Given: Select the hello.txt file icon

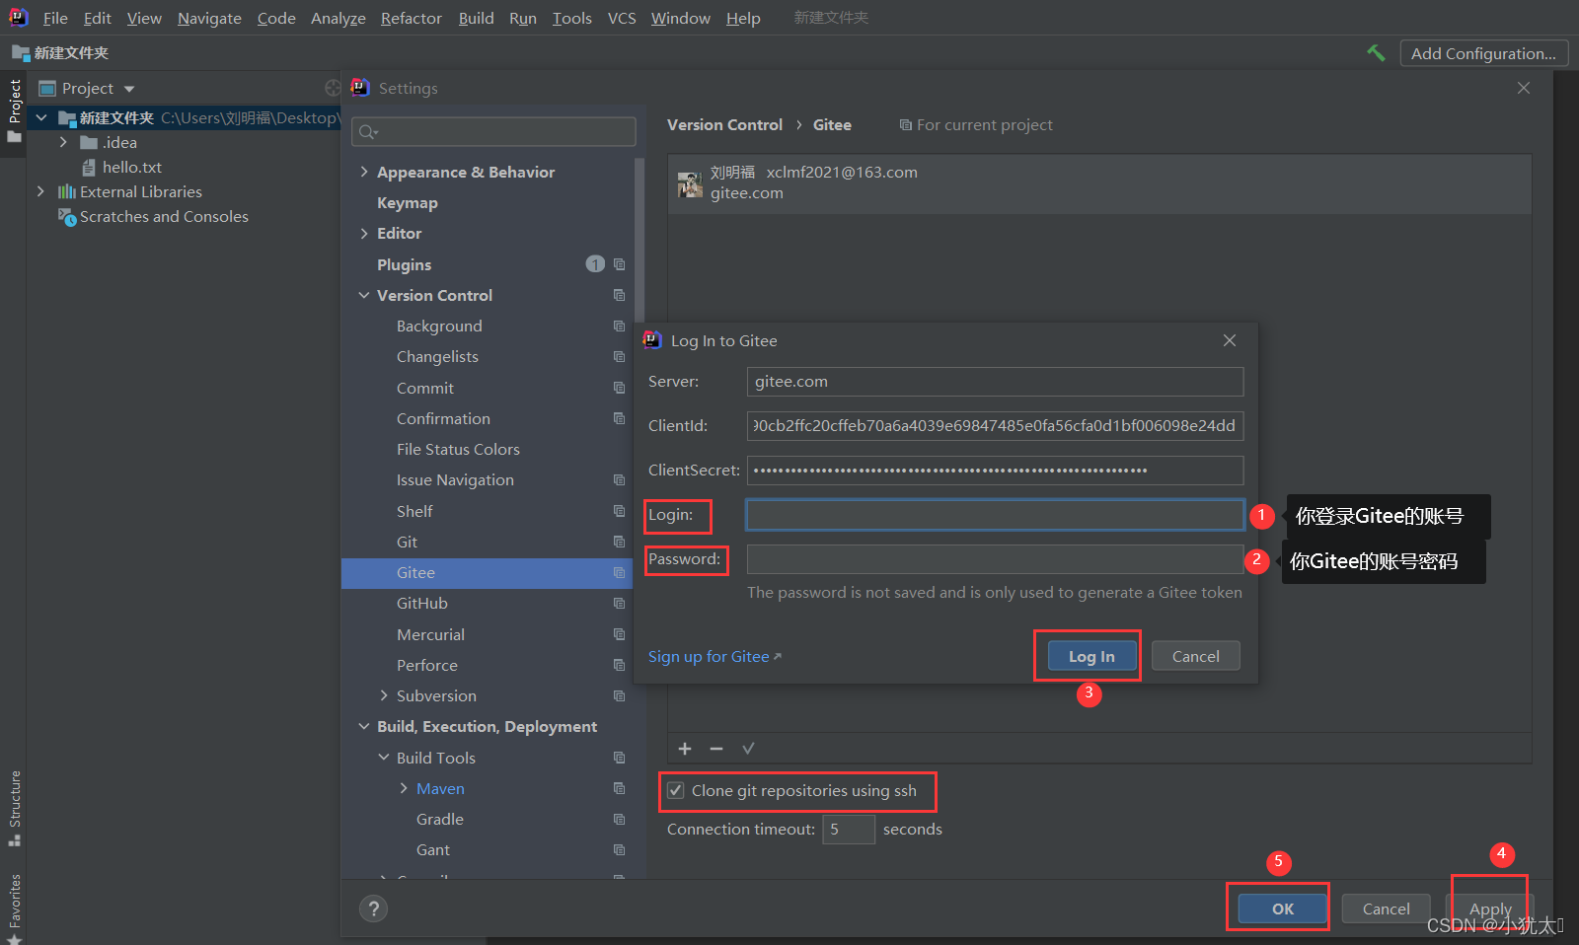Looking at the screenshot, I should (89, 167).
